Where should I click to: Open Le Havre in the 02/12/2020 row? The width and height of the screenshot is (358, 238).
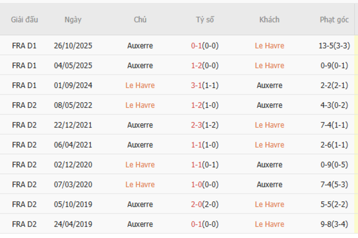(140, 164)
